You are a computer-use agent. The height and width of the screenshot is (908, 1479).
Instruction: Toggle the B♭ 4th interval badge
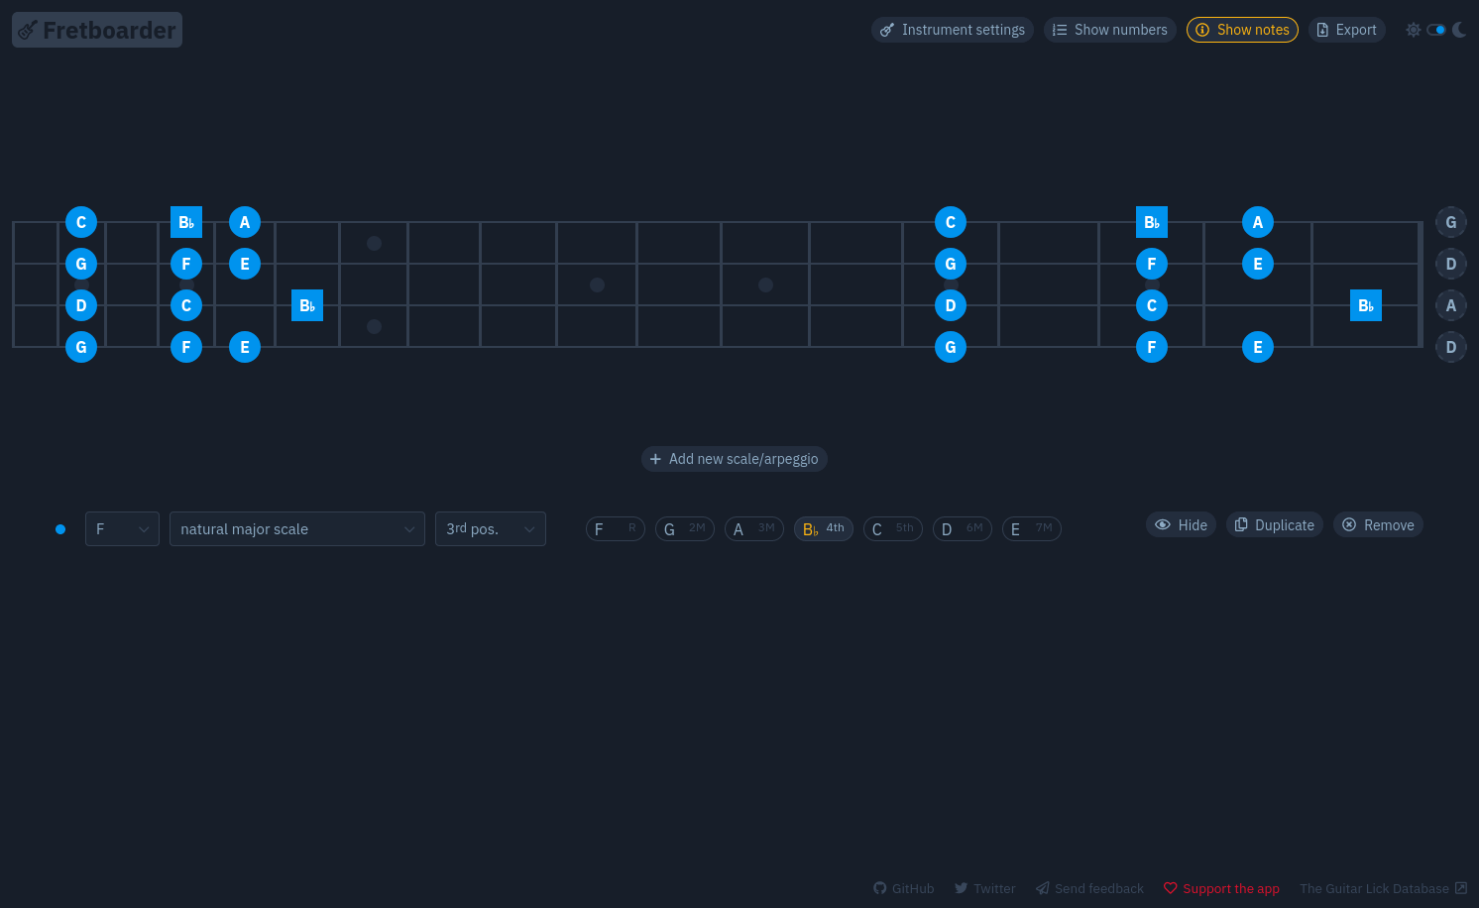[823, 528]
